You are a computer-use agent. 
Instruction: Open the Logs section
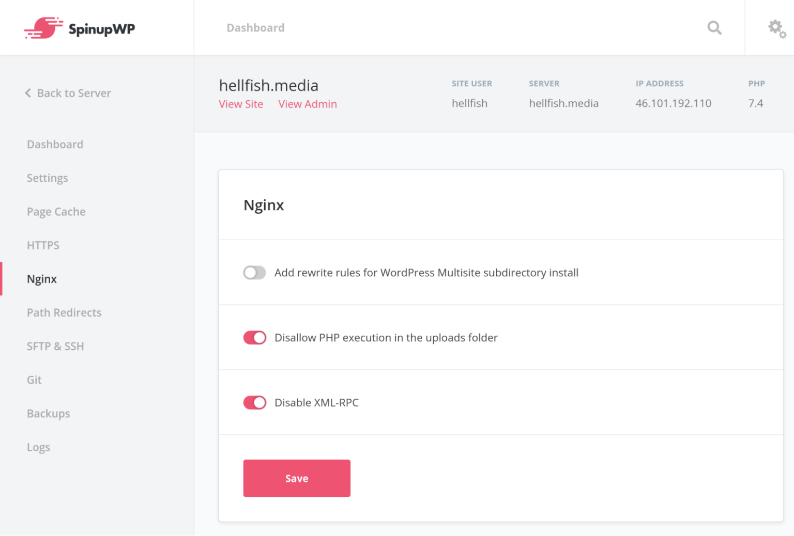pos(38,447)
